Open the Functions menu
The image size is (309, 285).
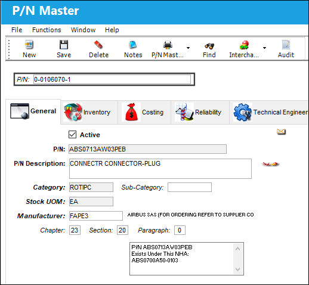tap(47, 30)
